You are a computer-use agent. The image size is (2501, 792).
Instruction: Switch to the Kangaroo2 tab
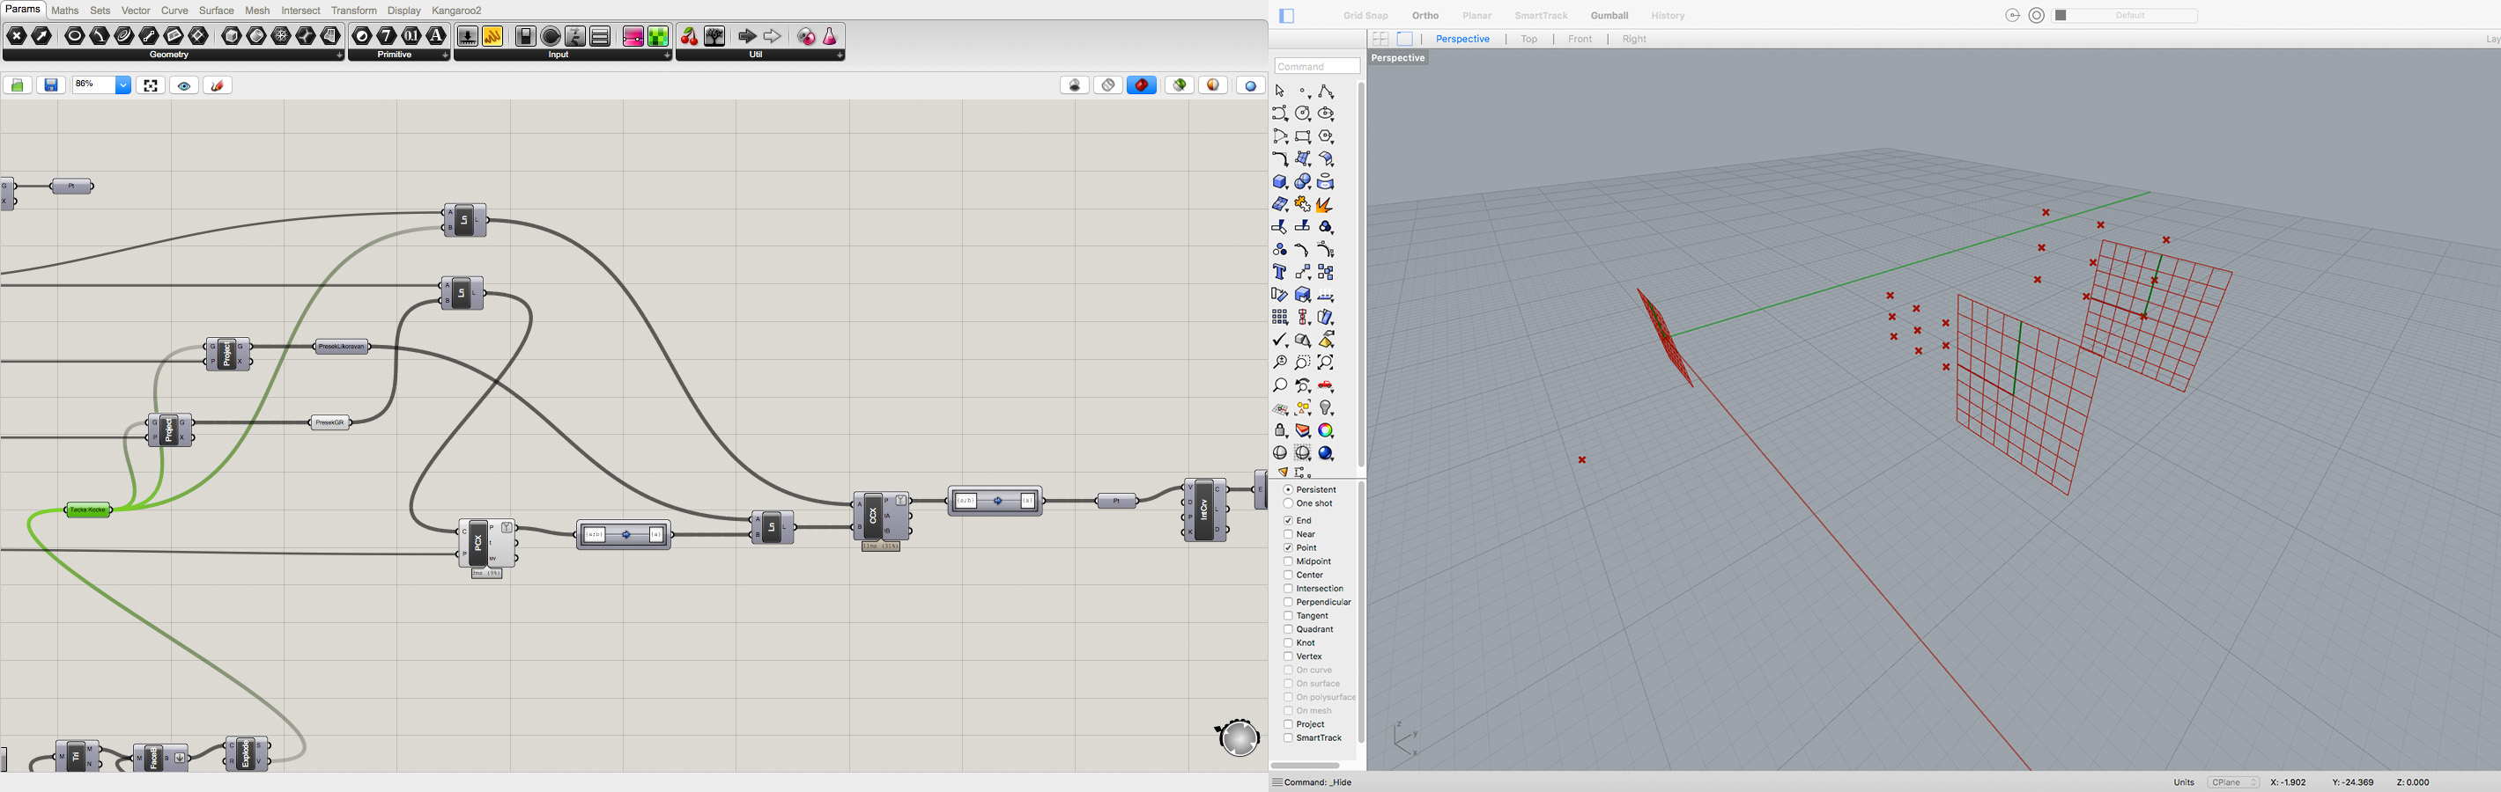click(x=456, y=11)
